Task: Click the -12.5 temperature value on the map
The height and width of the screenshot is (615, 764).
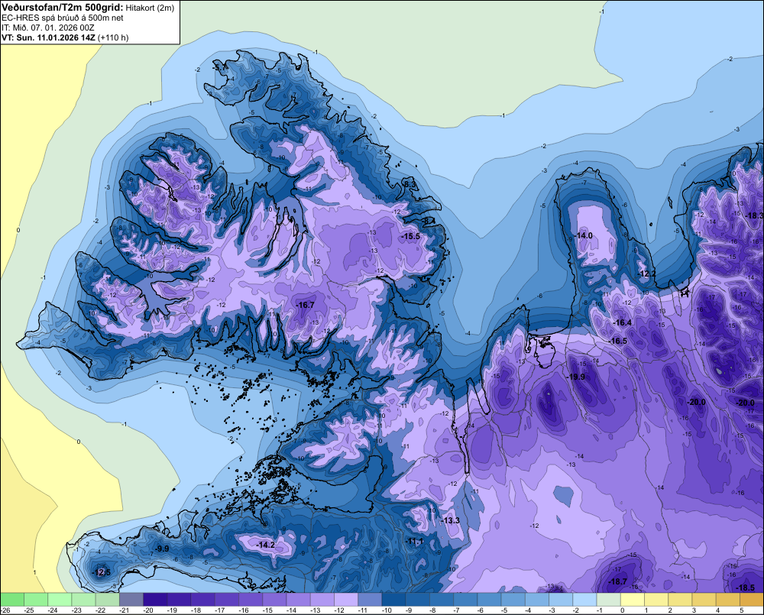Action: [102, 573]
